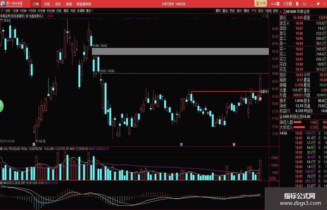Click the 交易 trade button

coord(261,3)
